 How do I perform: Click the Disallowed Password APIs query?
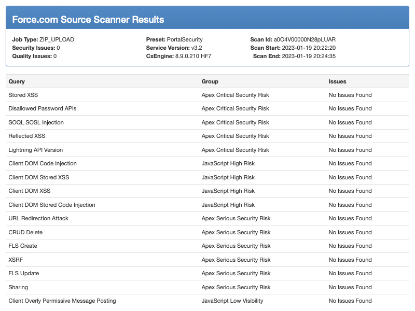[43, 108]
